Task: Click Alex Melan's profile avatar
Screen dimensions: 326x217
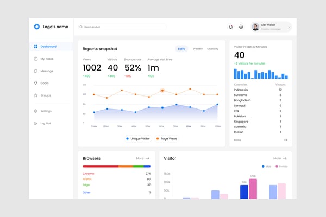Action: 255,27
